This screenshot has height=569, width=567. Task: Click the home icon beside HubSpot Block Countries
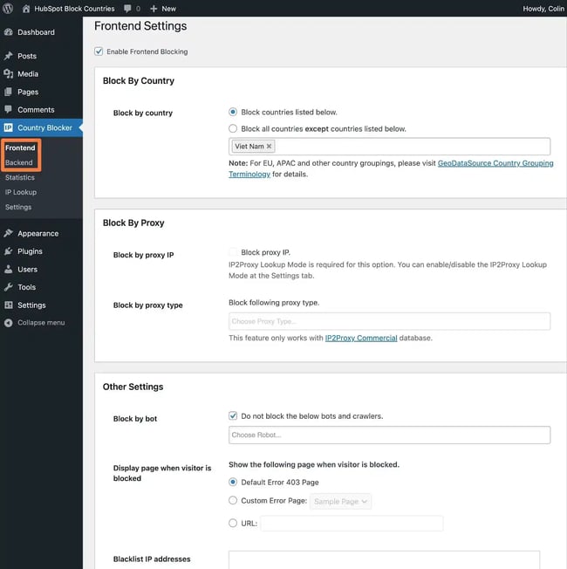point(26,9)
